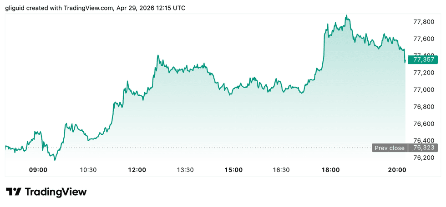Click the 77,800 price axis label
The height and width of the screenshot is (207, 446).
click(x=423, y=22)
